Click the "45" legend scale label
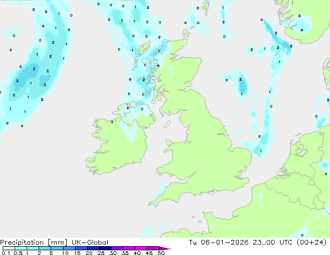This screenshot has height=255, width=330. click(149, 253)
